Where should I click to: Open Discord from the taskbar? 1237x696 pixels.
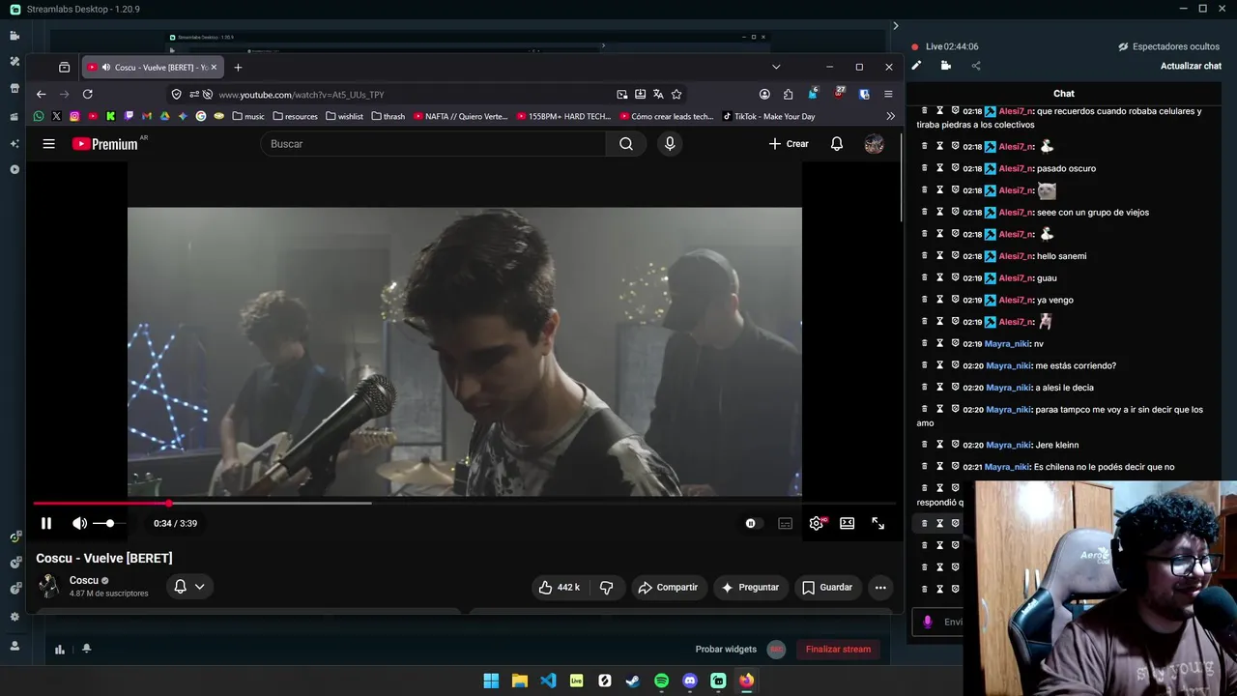[690, 681]
